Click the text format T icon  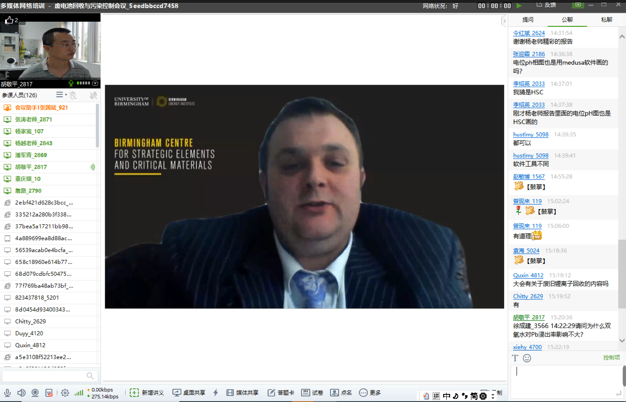point(515,358)
